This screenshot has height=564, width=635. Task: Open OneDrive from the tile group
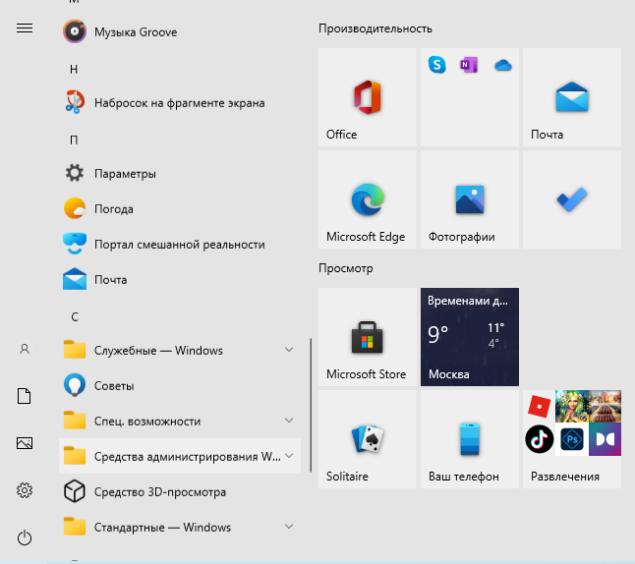tap(503, 65)
